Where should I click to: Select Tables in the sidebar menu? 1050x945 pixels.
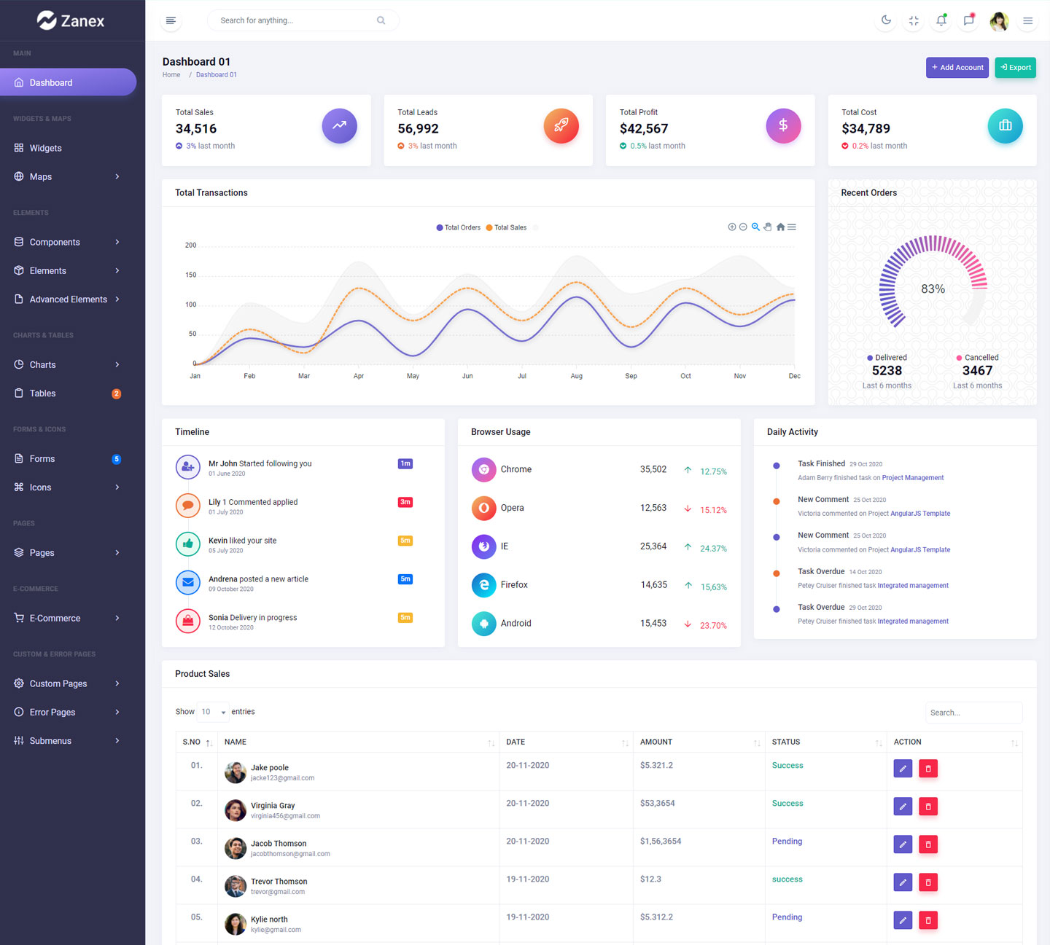(x=42, y=393)
